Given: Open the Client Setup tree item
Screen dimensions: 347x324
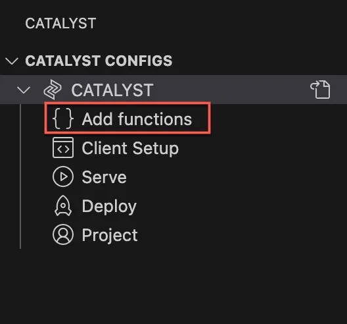Looking at the screenshot, I should (x=130, y=148).
